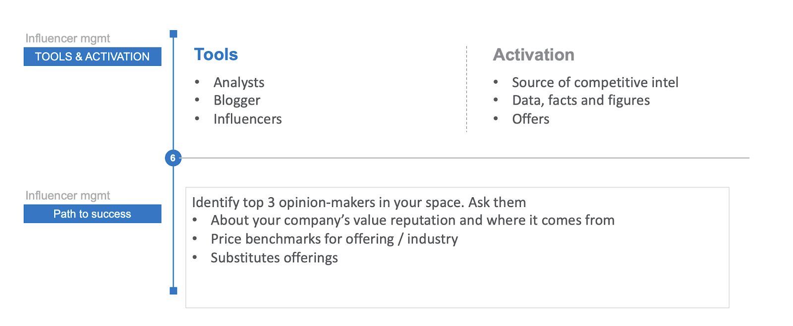
Task: Select the numbered circle 6 marker
Action: coord(173,158)
